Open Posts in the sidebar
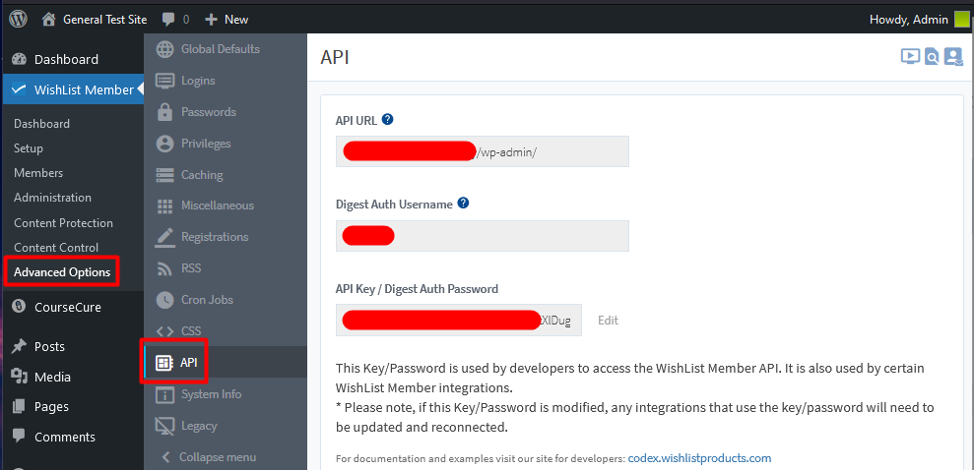 49,346
